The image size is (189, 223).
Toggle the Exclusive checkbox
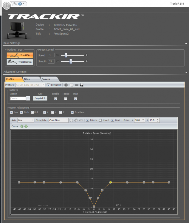pyautogui.click(x=49, y=85)
